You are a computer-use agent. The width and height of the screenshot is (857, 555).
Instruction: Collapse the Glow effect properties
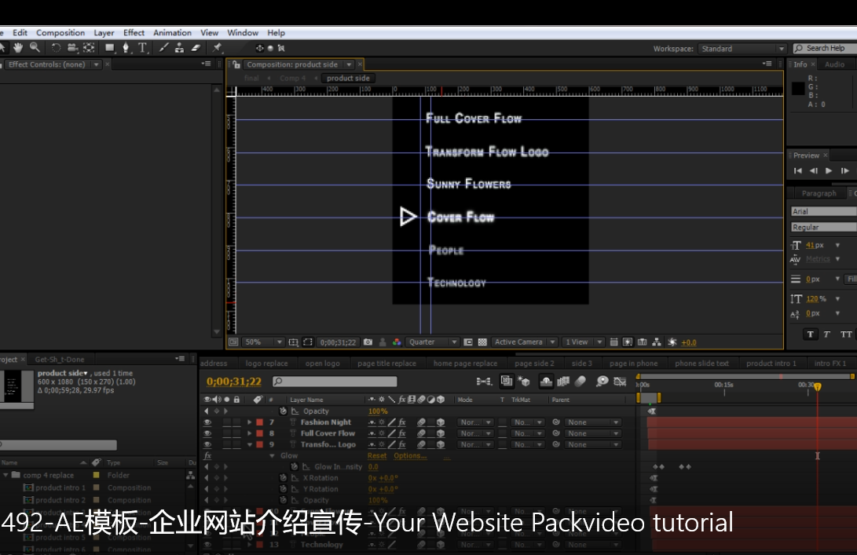[x=273, y=455]
